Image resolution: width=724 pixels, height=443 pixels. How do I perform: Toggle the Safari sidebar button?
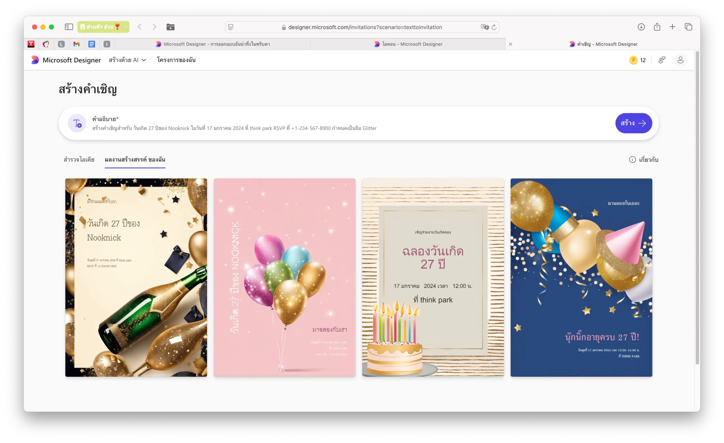point(69,27)
